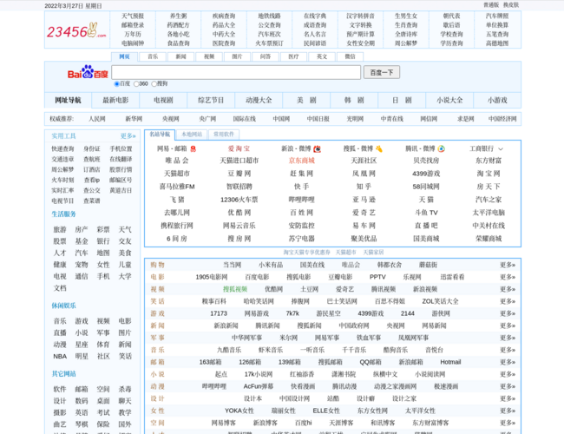This screenshot has height=434, width=564.
Task: Open 当当网 in the 购物 row
Action: (x=232, y=265)
